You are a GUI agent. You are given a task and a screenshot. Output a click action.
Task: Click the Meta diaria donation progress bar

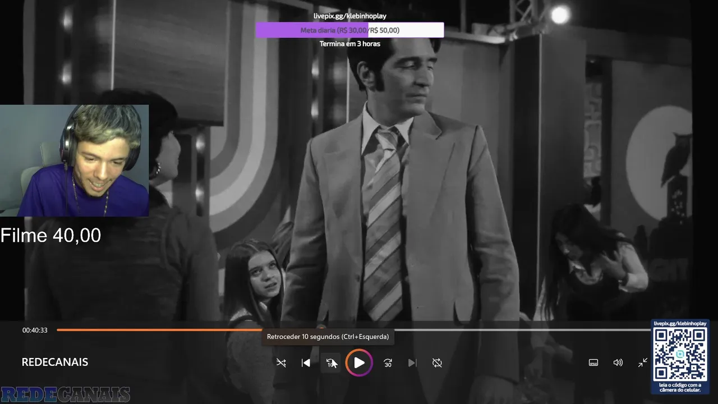350,30
